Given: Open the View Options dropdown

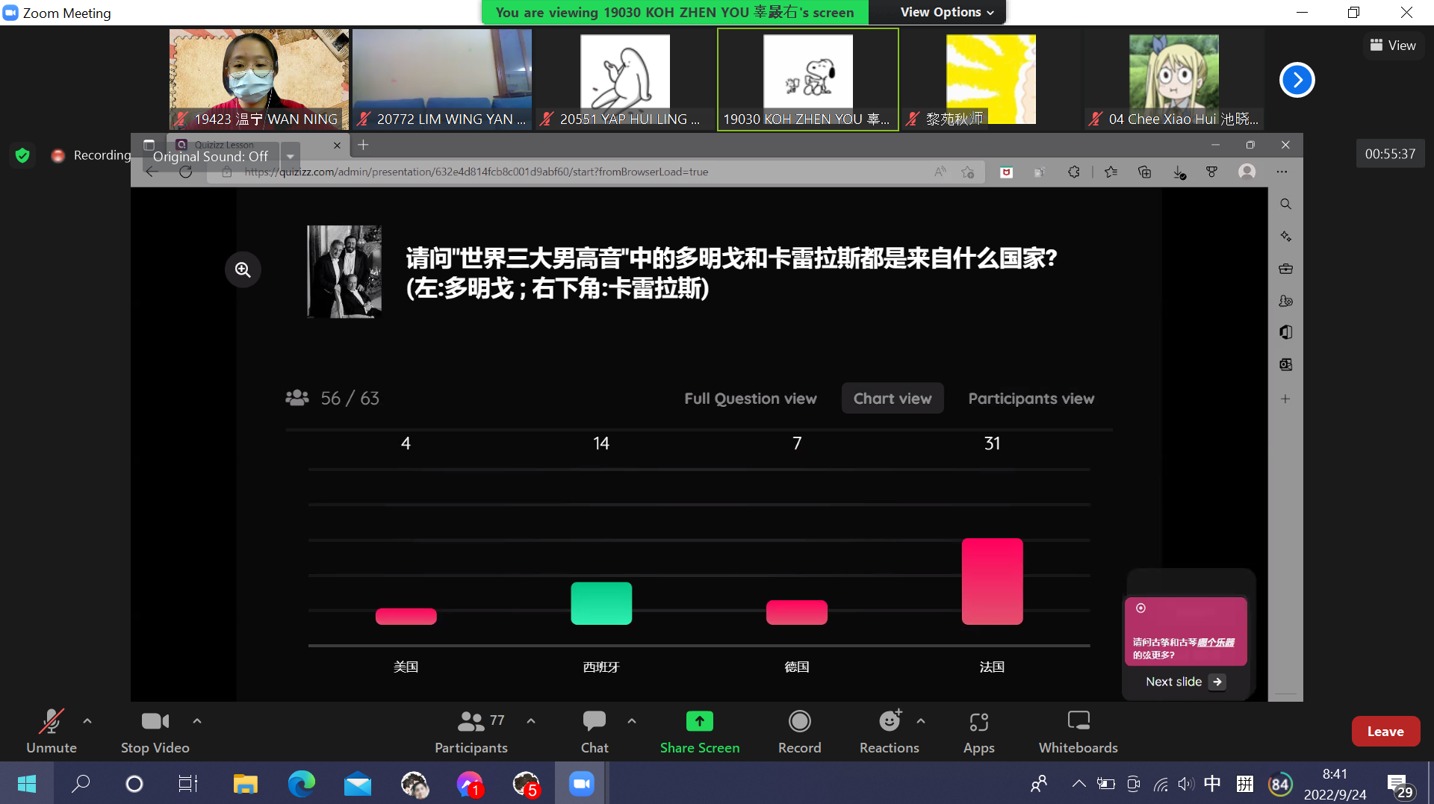Looking at the screenshot, I should tap(947, 12).
